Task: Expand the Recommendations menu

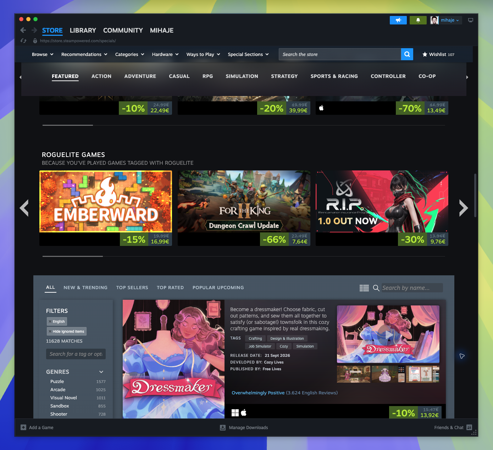Action: [84, 54]
